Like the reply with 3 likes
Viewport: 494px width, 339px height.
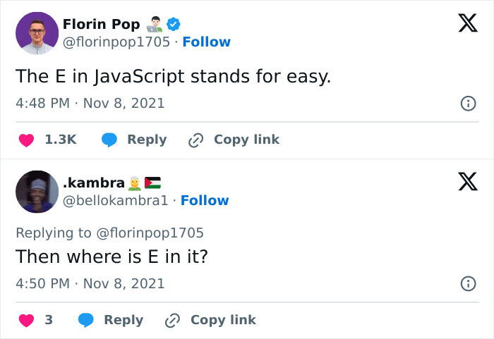coord(26,321)
